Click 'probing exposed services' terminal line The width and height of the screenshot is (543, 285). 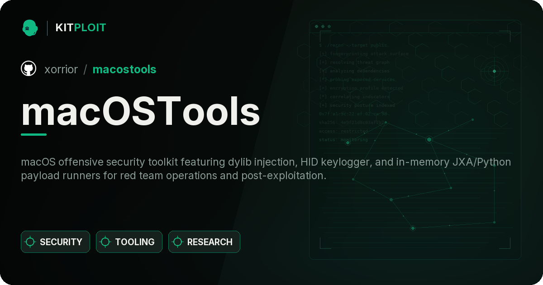click(x=357, y=80)
